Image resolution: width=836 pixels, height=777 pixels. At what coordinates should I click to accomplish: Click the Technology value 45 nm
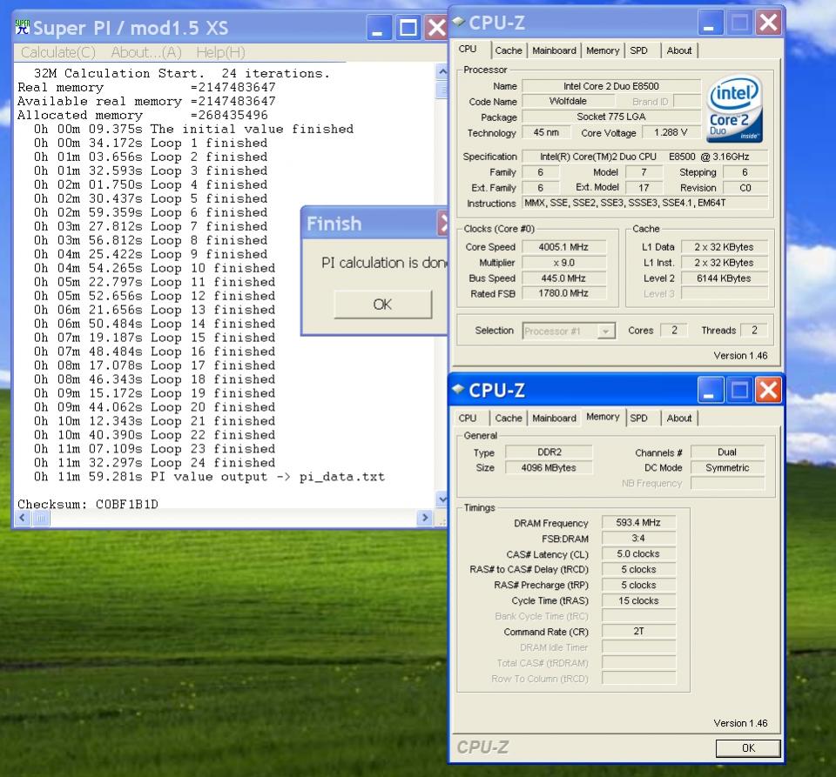(x=546, y=132)
